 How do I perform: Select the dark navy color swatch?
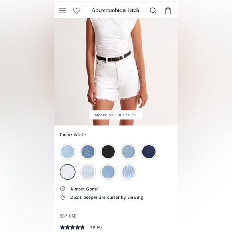[x=149, y=152]
